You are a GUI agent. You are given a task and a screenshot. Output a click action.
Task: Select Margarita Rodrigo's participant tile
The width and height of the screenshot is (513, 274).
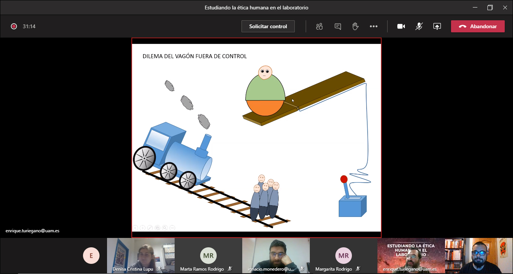coord(343,256)
